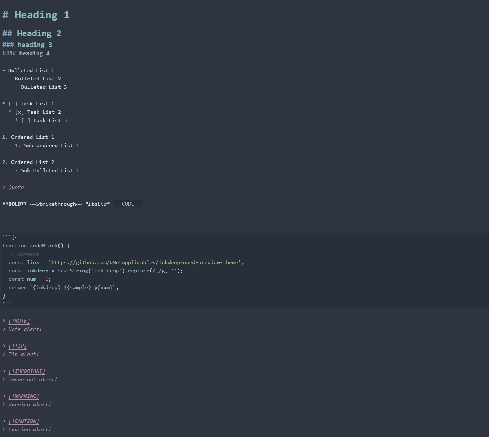Click 'codeBlock' function name
The image size is (489, 437).
pos(44,246)
